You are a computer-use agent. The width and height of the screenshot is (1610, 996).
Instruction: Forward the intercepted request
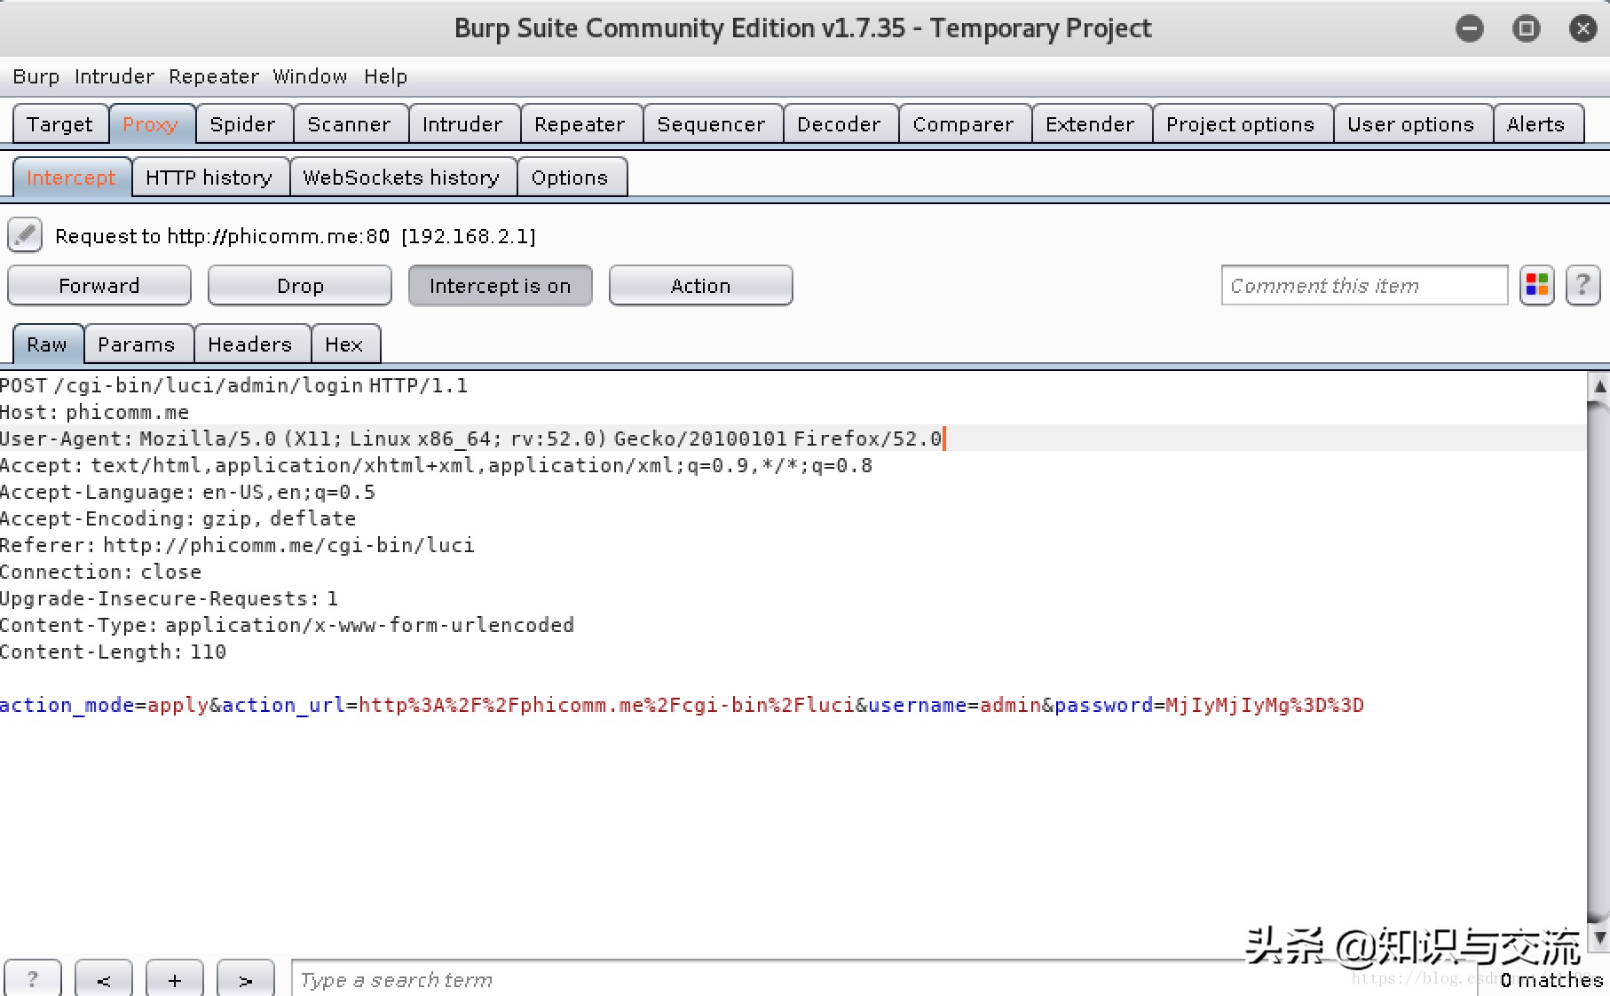(99, 286)
